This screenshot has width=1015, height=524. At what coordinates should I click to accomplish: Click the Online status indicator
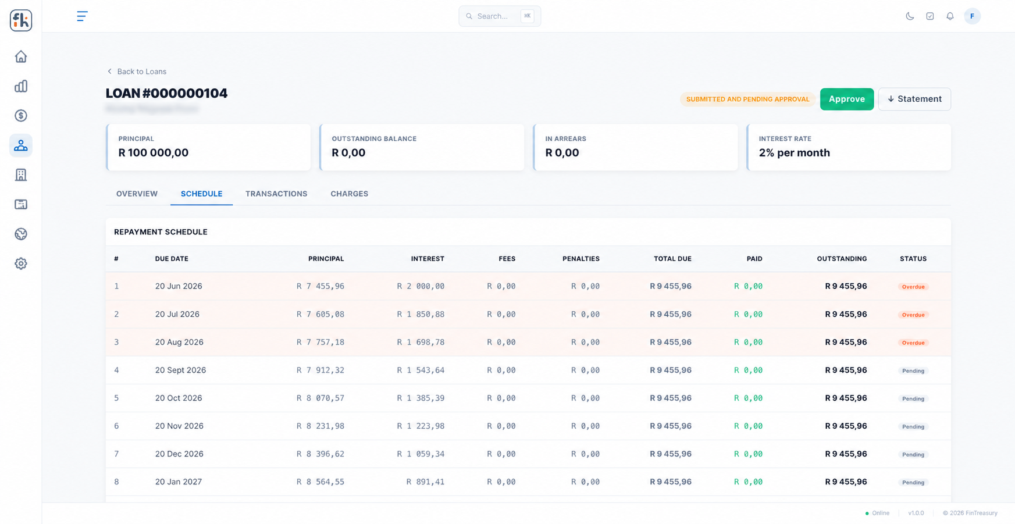click(877, 513)
